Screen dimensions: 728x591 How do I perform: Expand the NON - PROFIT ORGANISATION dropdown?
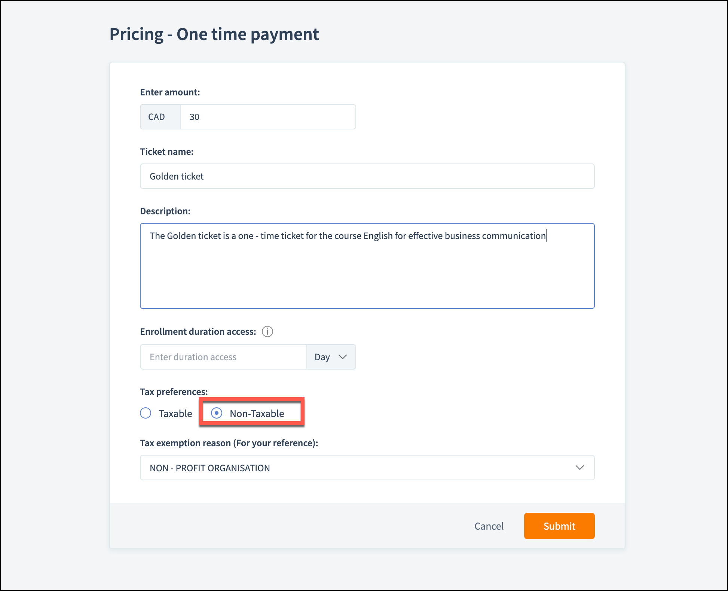pos(367,468)
